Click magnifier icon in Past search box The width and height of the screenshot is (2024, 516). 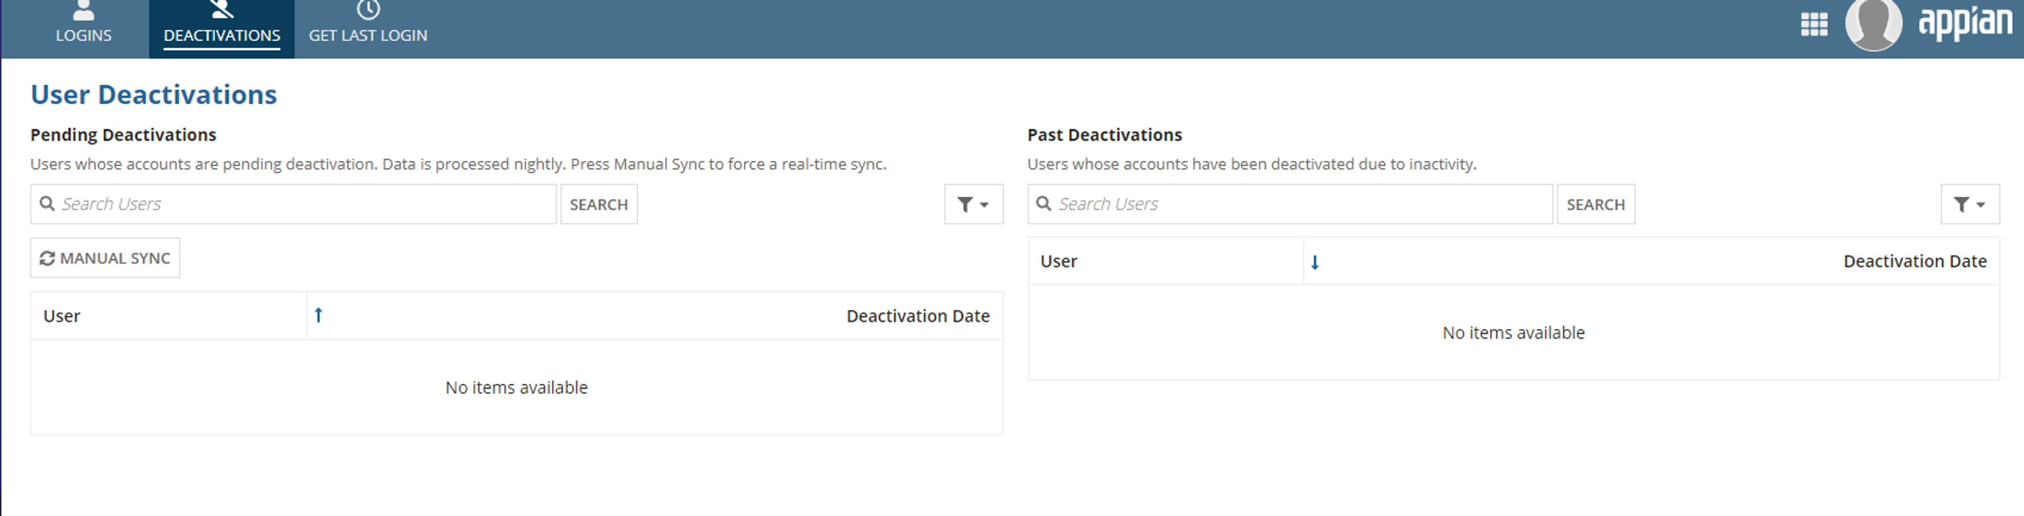tap(1044, 203)
